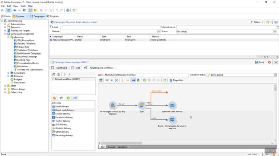Open the green flow control palette tab
279x156 pixels.
click(68, 98)
